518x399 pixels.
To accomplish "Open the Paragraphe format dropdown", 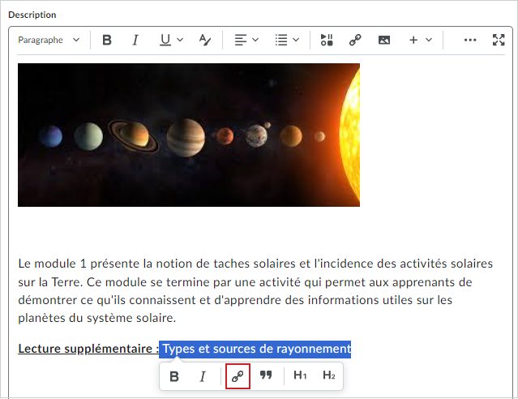I will [x=49, y=40].
